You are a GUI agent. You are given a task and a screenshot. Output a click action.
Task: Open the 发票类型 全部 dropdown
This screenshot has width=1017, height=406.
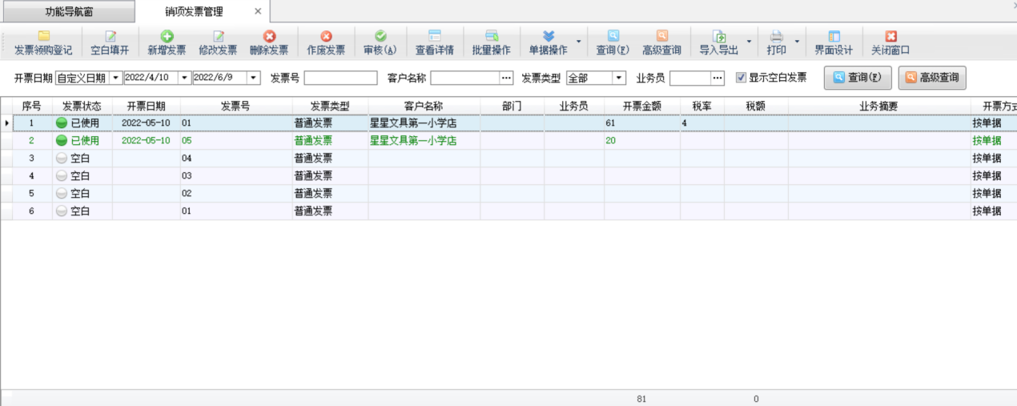pyautogui.click(x=619, y=78)
